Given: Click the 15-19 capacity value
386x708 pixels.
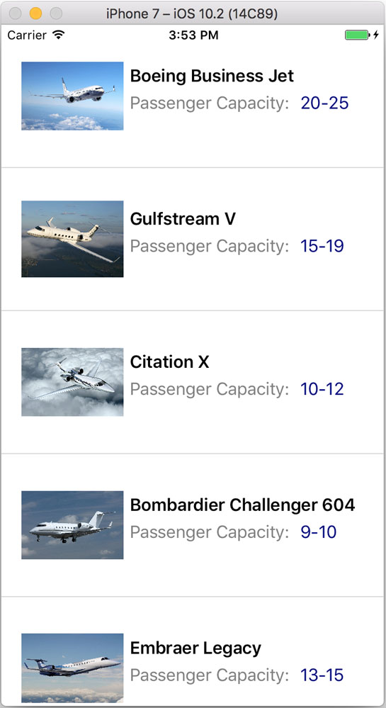Looking at the screenshot, I should [322, 246].
